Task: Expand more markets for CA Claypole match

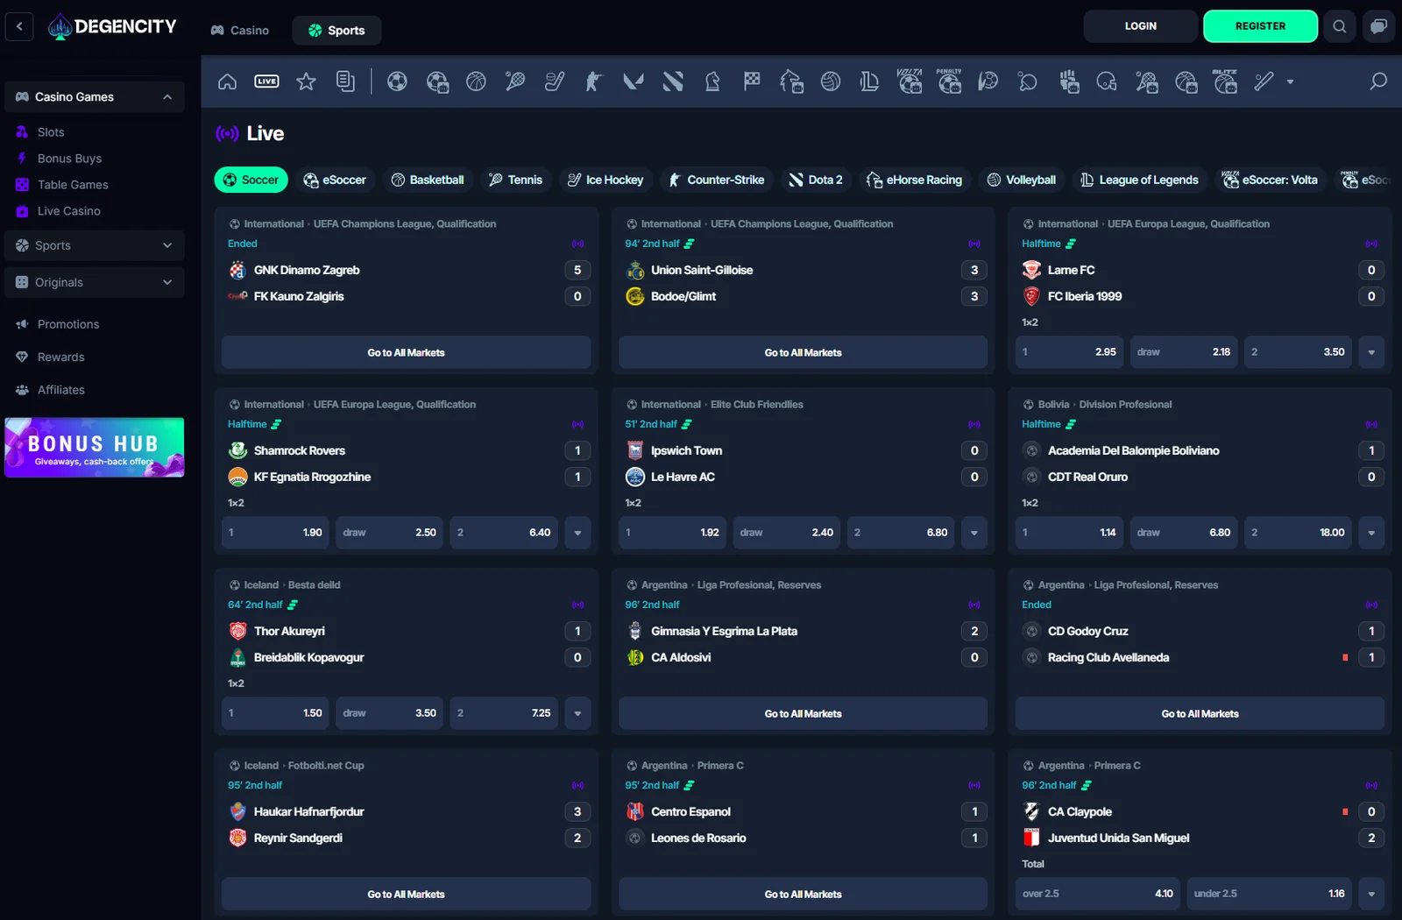Action: [x=1371, y=894]
